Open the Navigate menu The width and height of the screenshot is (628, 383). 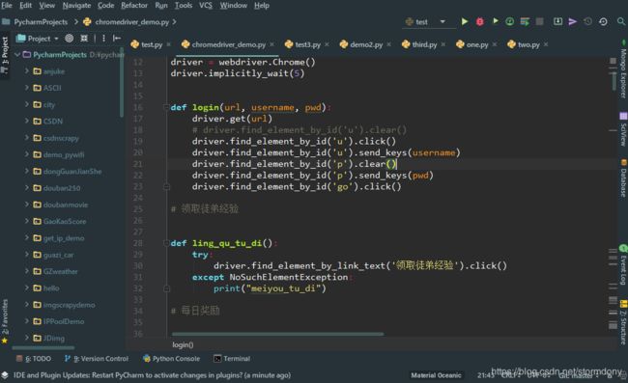(x=76, y=5)
